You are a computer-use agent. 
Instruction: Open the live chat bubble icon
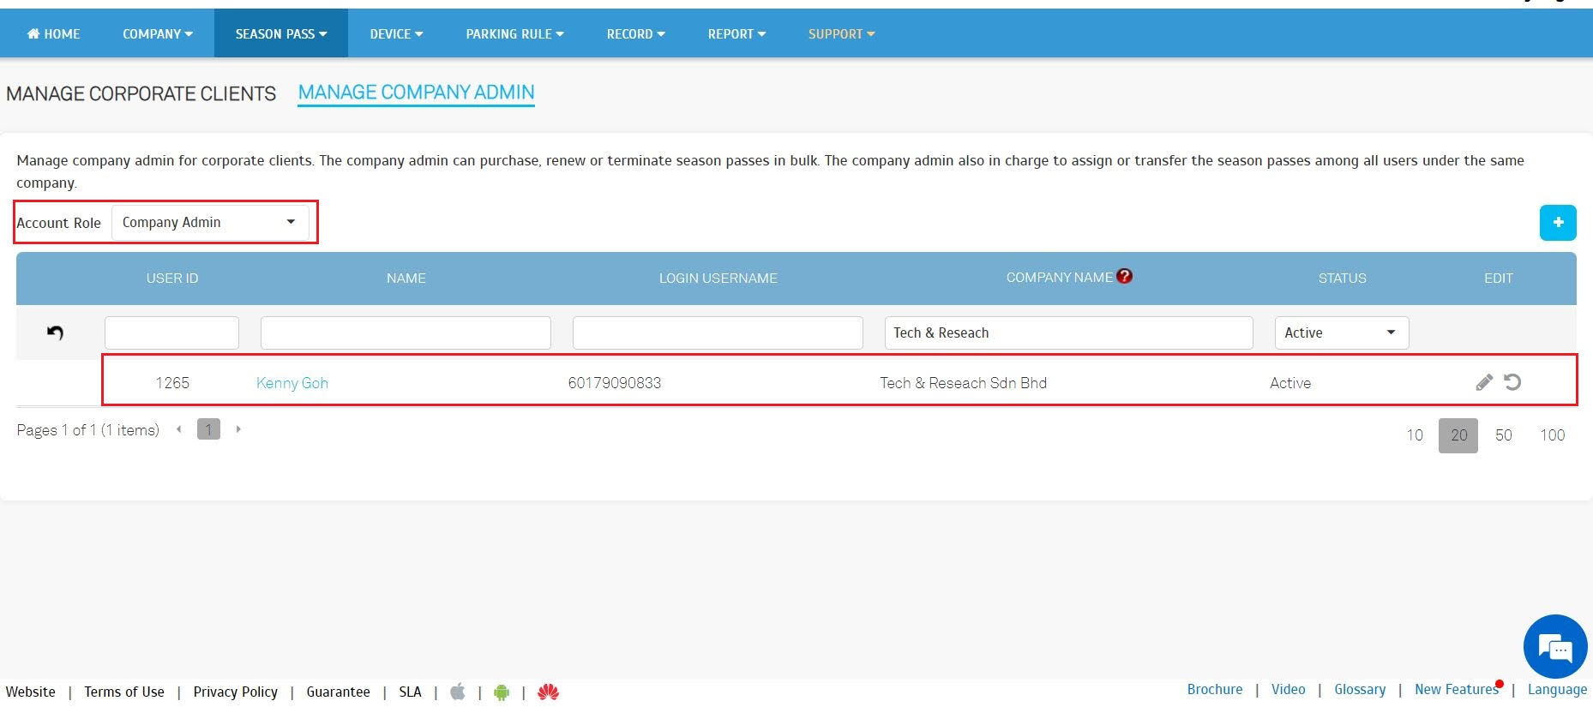point(1554,647)
